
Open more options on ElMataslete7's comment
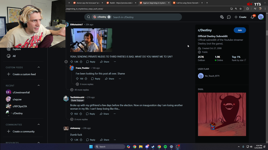tap(115, 62)
